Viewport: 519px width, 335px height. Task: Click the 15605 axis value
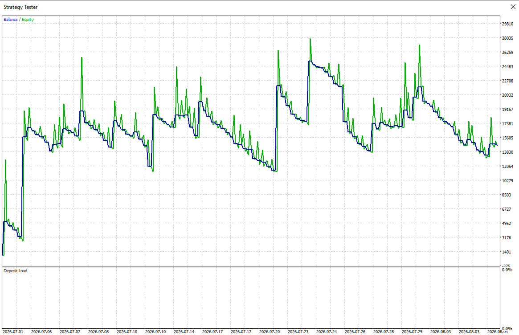click(507, 138)
